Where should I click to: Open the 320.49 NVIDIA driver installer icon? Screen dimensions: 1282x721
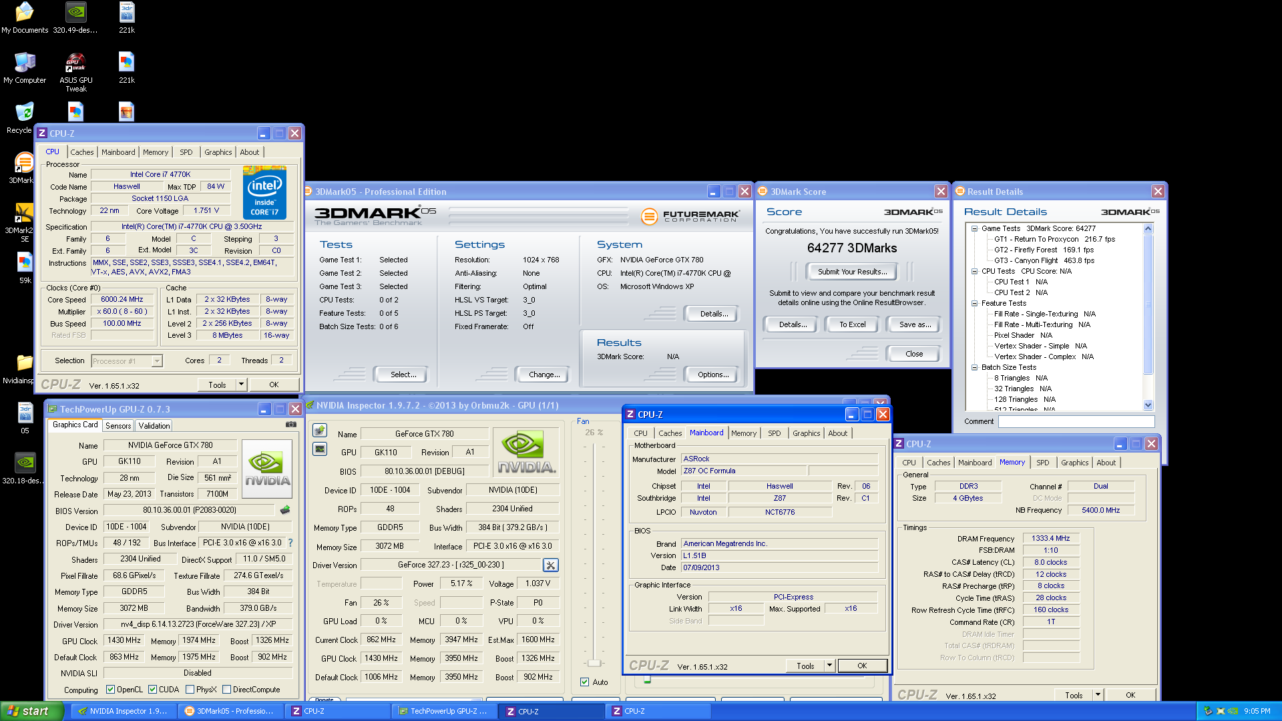75,18
